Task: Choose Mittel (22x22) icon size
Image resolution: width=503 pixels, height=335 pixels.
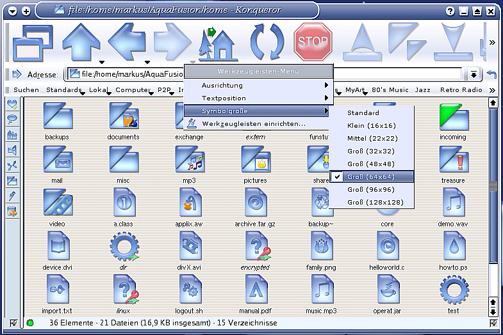Action: (x=372, y=138)
